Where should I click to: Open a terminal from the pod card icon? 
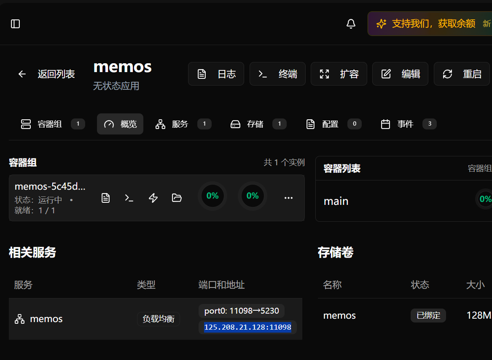point(129,198)
